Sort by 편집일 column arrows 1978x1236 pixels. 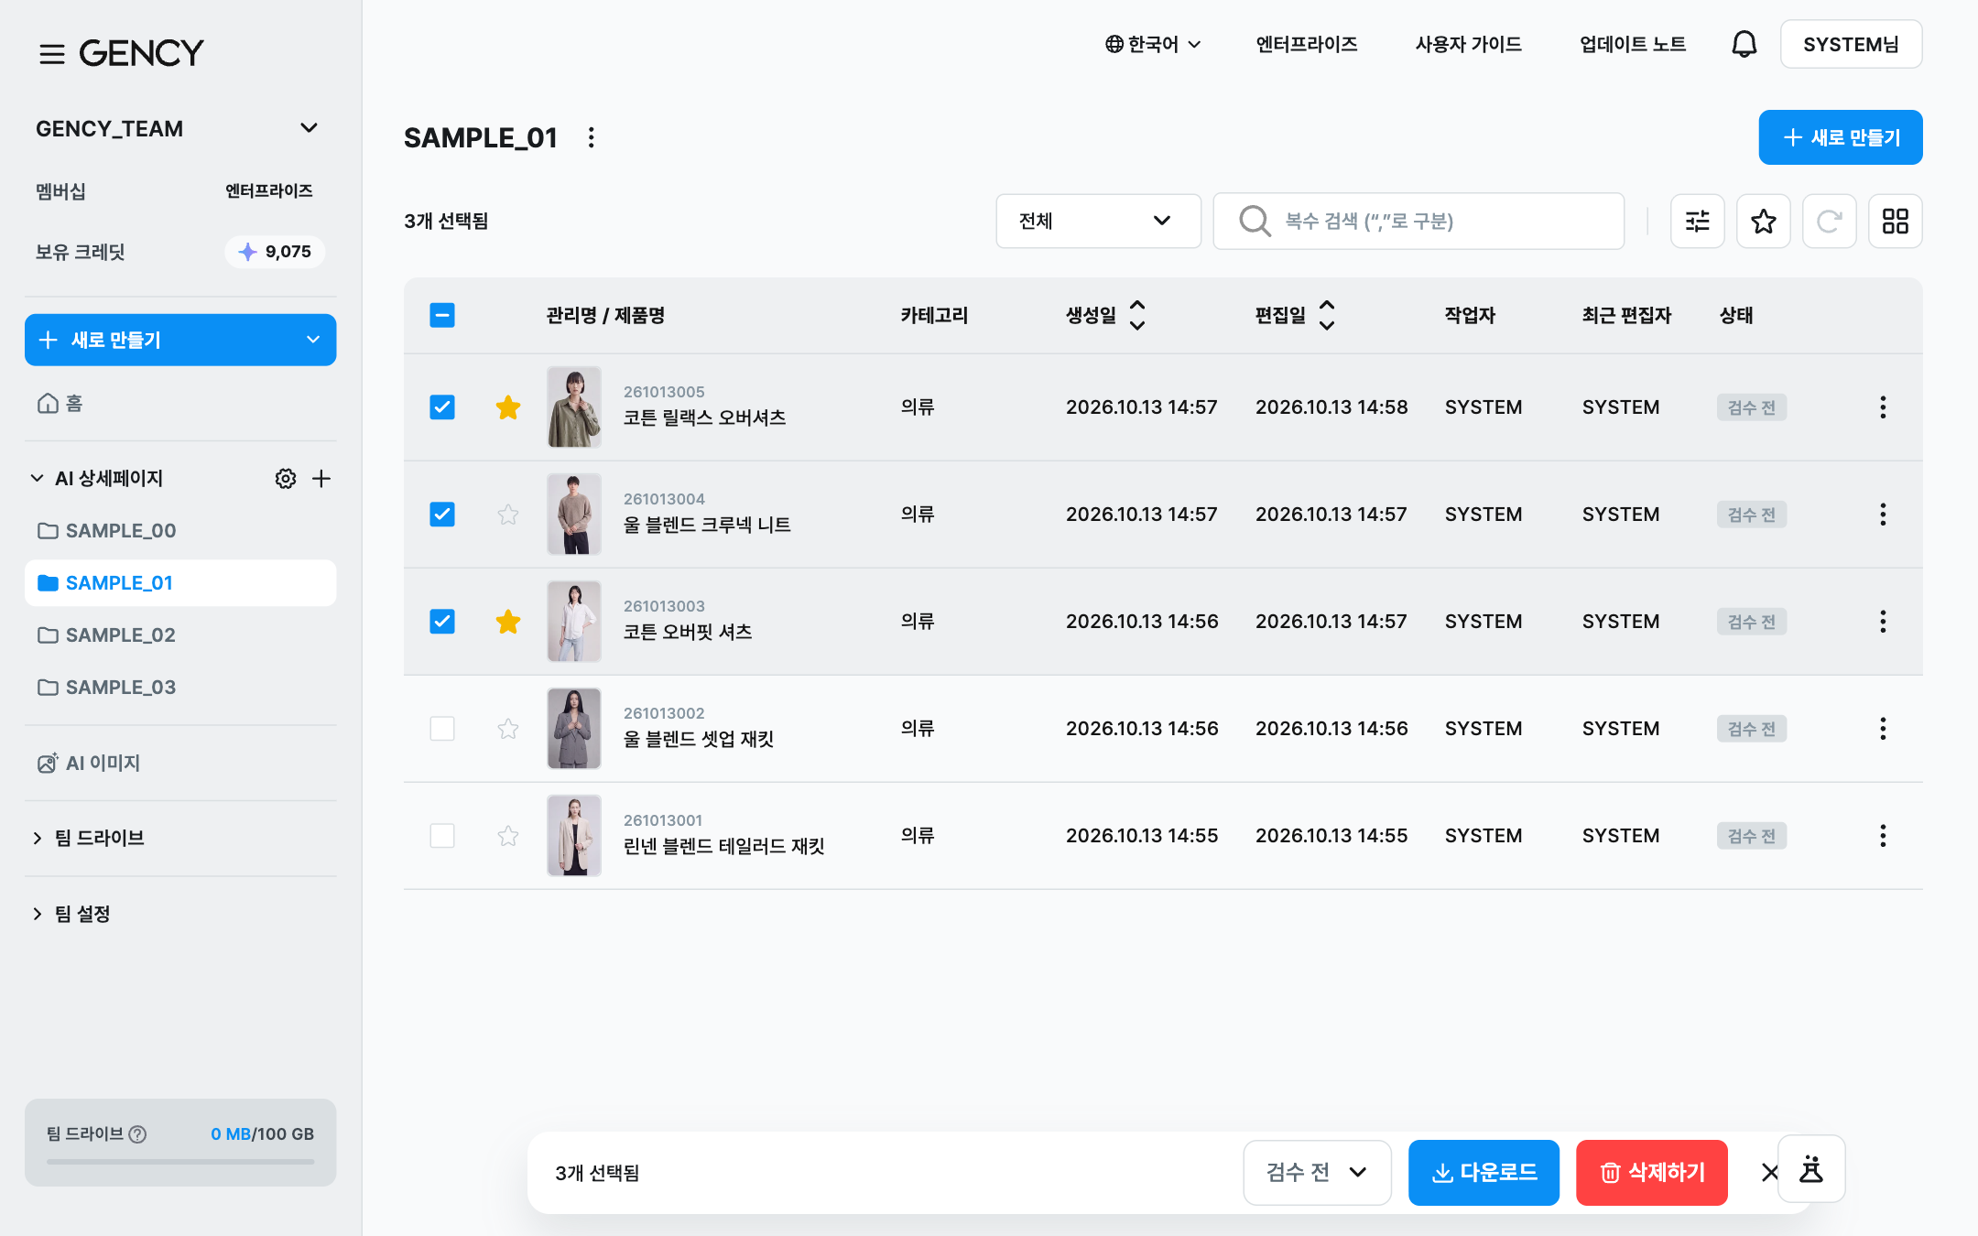[1327, 315]
